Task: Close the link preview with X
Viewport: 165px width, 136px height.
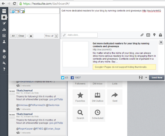Action: [161, 42]
